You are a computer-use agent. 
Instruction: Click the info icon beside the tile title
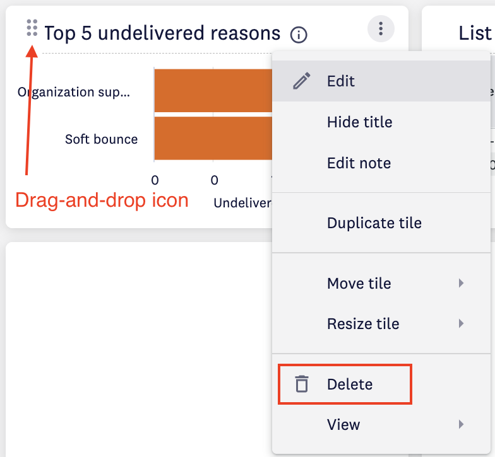(299, 34)
